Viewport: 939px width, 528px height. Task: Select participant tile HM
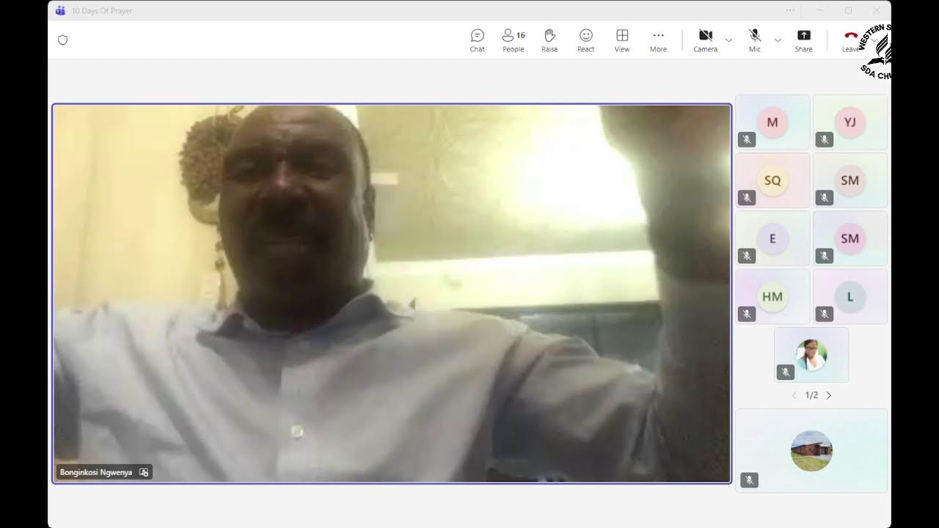[772, 296]
